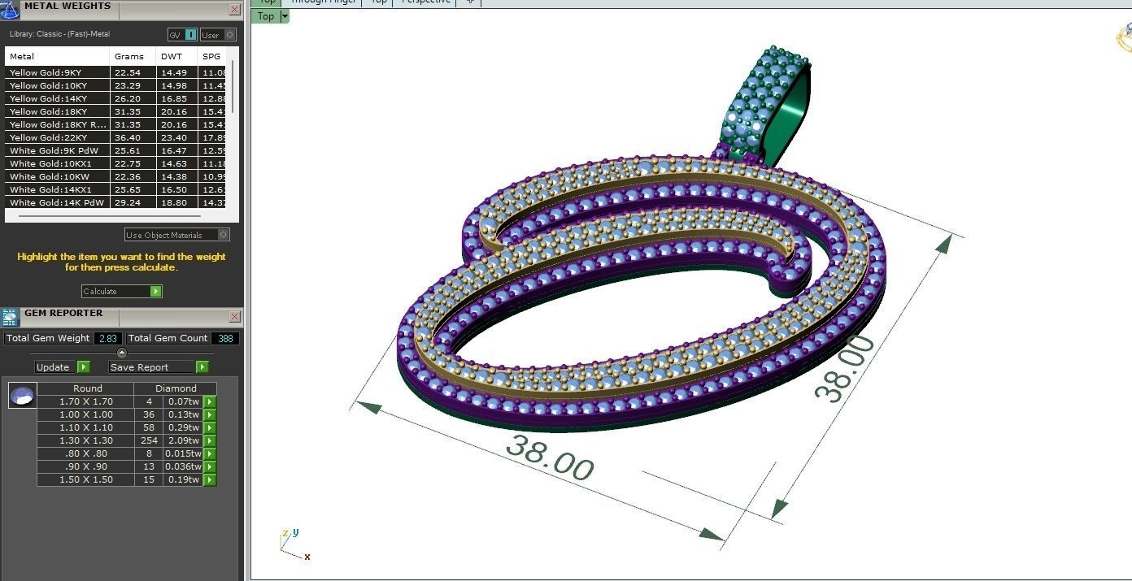Click the DWT column header
1132x581 pixels.
[x=177, y=56]
